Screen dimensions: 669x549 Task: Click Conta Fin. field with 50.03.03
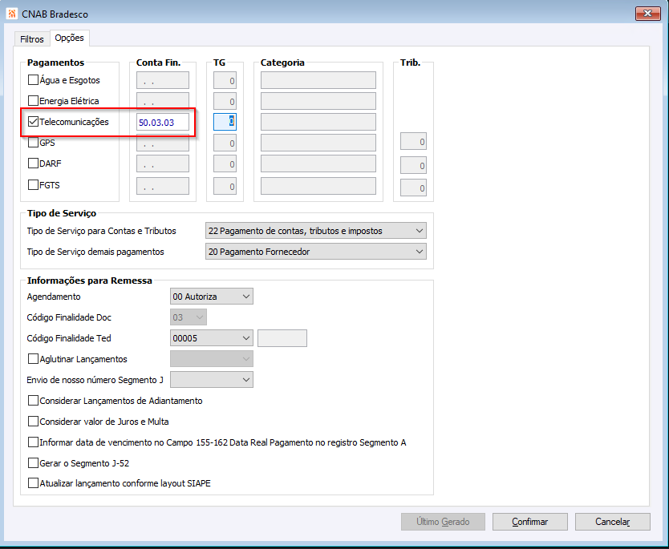coord(163,122)
